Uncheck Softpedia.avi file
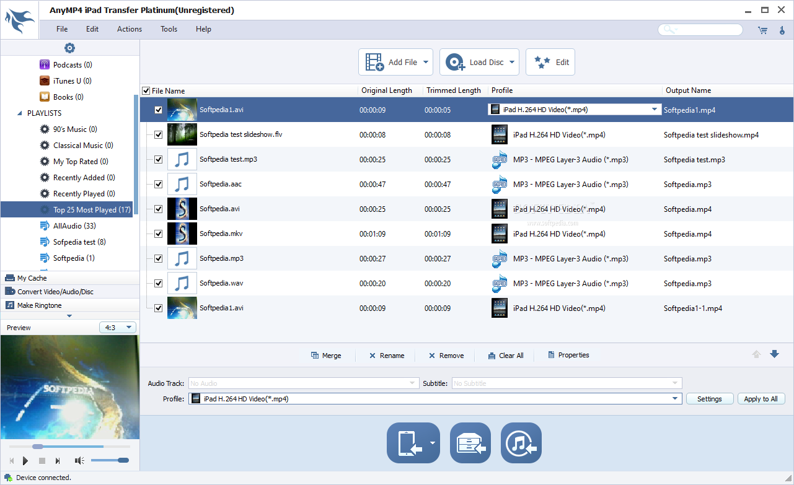This screenshot has height=485, width=794. point(158,209)
